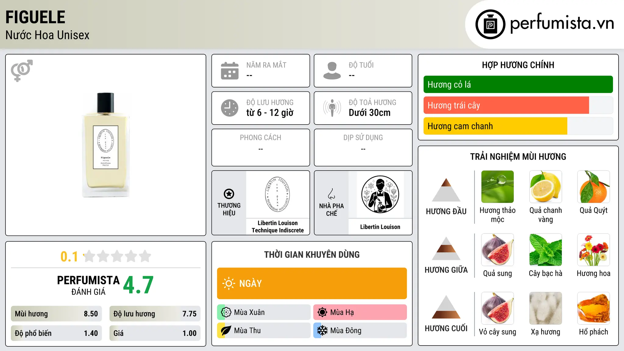Click the Độ tuổi label
This screenshot has height=351, width=624.
click(x=361, y=65)
